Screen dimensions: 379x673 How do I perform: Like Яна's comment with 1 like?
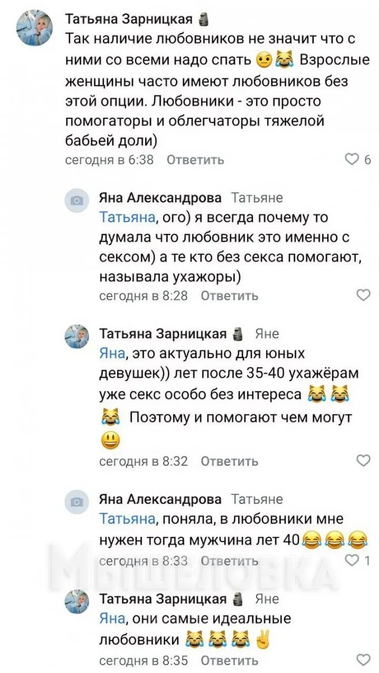point(352,560)
